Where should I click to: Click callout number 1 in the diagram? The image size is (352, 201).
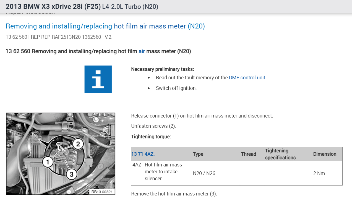(x=48, y=162)
